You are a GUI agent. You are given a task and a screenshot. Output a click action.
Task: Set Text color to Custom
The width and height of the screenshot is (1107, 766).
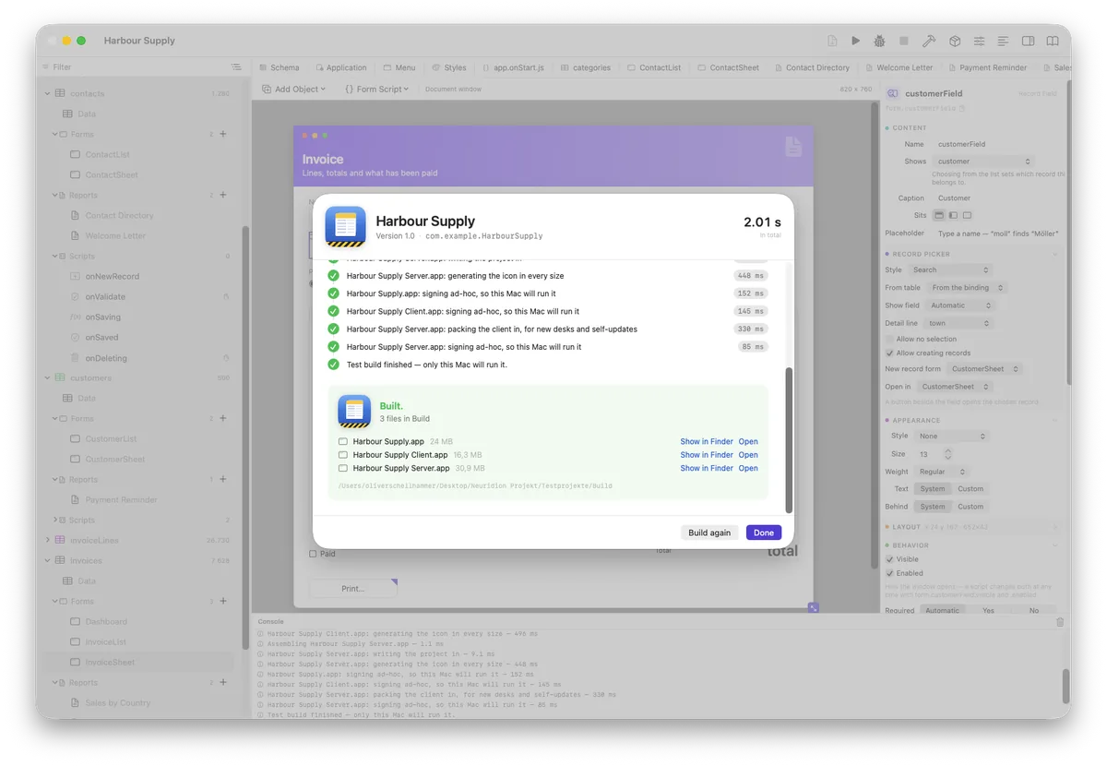click(970, 489)
